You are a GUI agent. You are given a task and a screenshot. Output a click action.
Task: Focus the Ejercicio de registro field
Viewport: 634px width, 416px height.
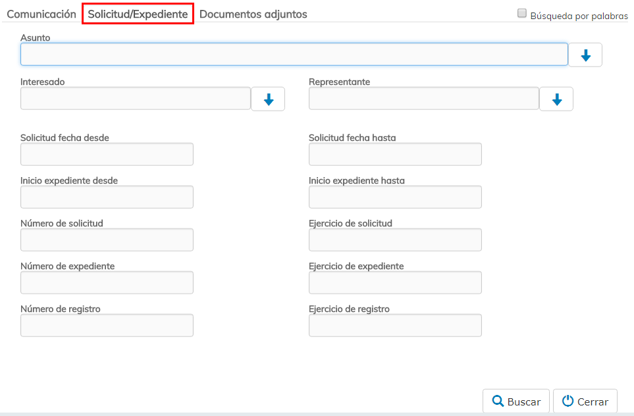pos(395,326)
